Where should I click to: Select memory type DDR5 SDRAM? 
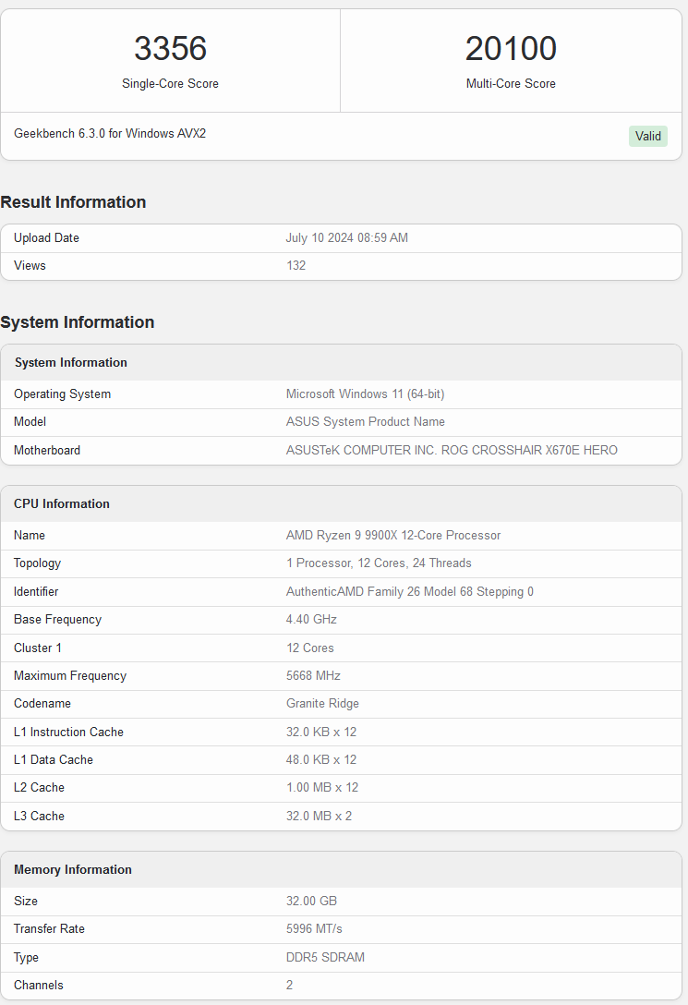click(325, 958)
